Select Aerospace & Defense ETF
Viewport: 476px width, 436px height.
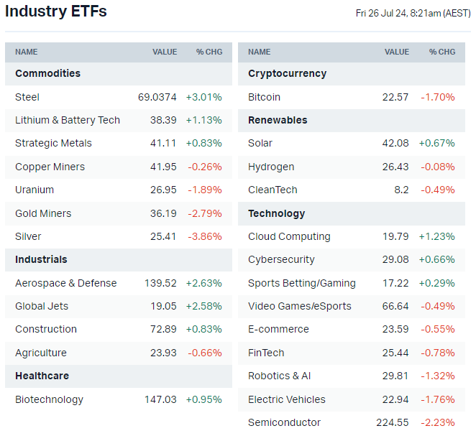[65, 283]
